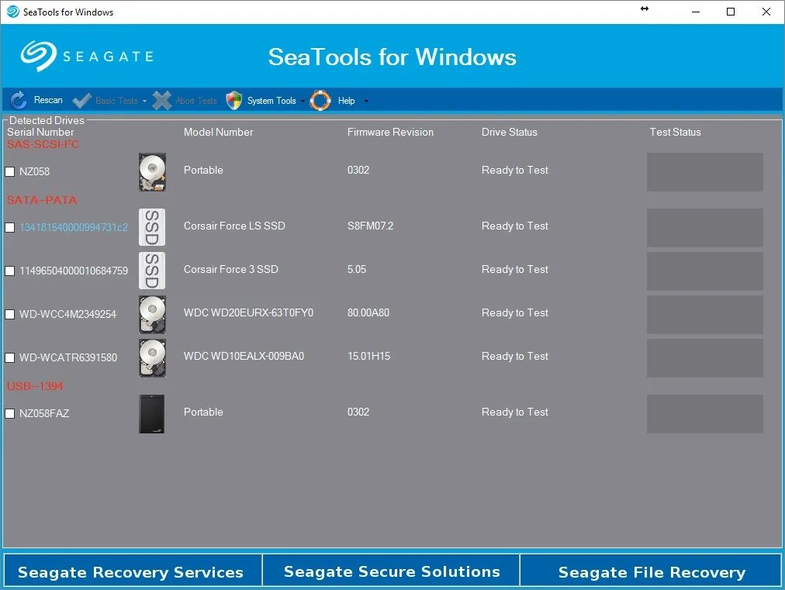This screenshot has height=590, width=785.
Task: Select the checkbox for USB drive NZ058FAZ
Action: coord(9,413)
